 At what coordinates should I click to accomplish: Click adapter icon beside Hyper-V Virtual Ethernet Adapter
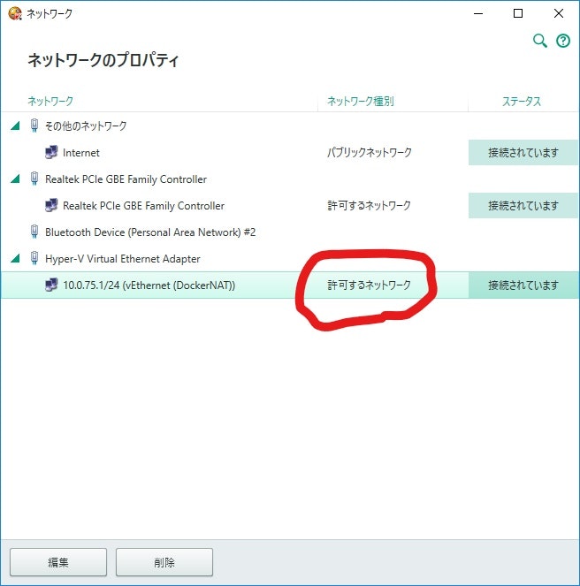[34, 258]
